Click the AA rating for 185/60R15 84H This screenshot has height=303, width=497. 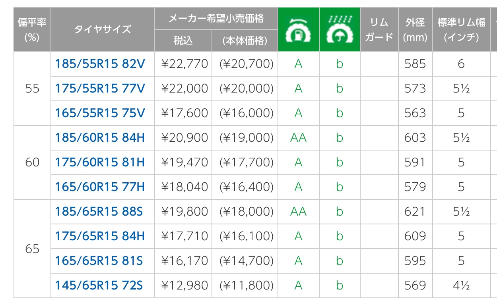click(x=298, y=138)
